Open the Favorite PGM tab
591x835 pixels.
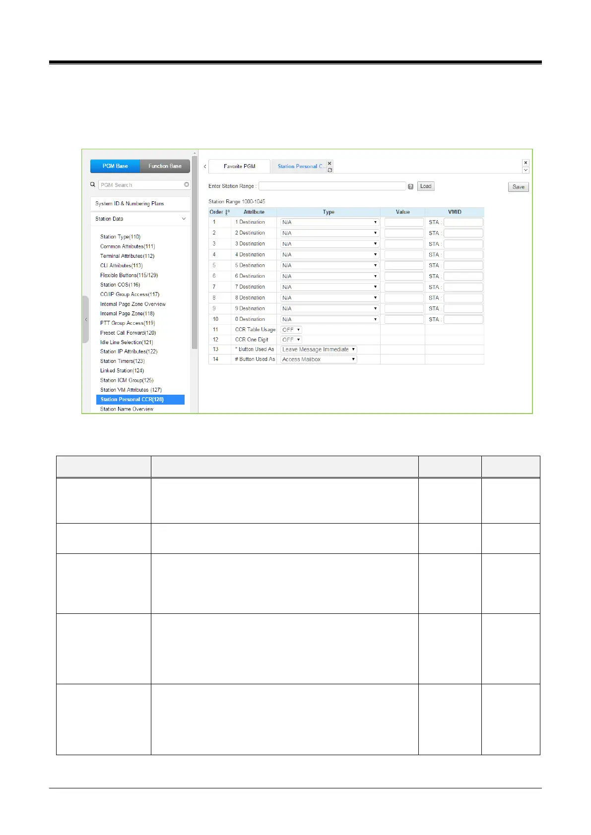pos(239,166)
